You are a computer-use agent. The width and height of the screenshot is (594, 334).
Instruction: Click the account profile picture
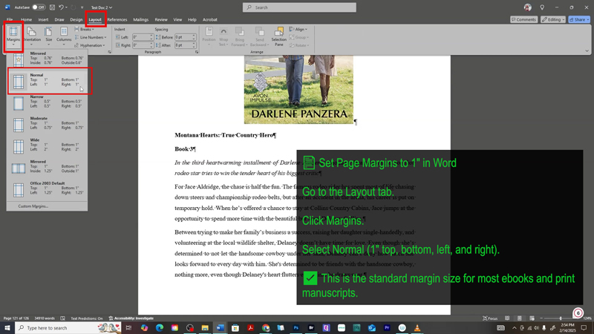(x=528, y=7)
